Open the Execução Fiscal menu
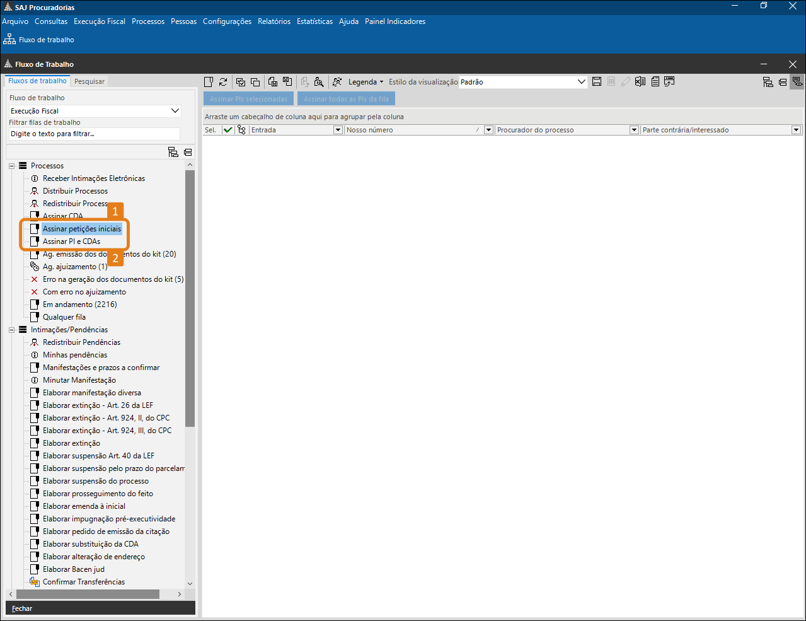The height and width of the screenshot is (621, 806). (x=99, y=21)
